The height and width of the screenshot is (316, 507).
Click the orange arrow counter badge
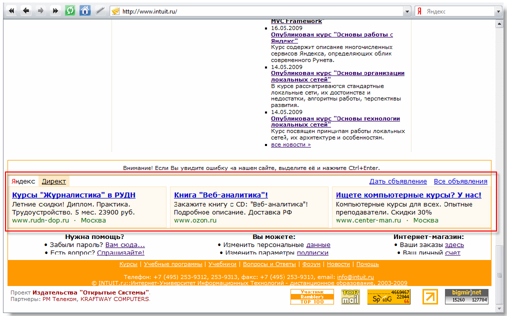coord(430,297)
